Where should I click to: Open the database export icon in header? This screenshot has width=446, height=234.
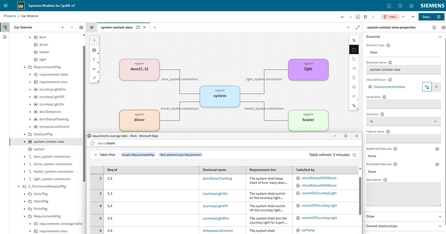[365, 17]
